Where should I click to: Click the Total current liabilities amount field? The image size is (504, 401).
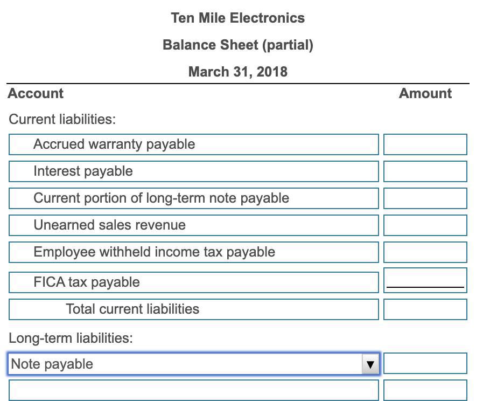click(x=425, y=309)
